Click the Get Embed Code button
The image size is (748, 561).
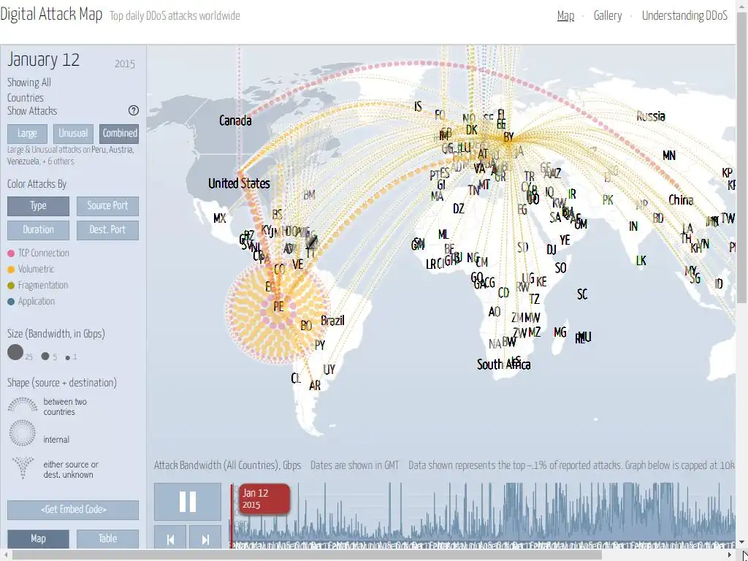[x=73, y=509]
